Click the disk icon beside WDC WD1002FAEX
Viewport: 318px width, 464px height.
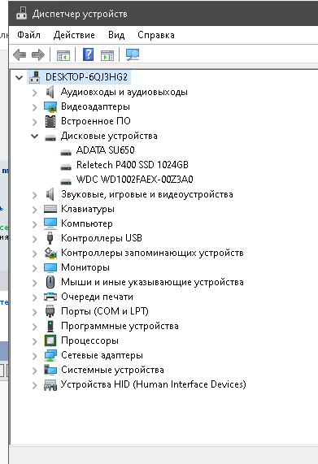tap(66, 181)
